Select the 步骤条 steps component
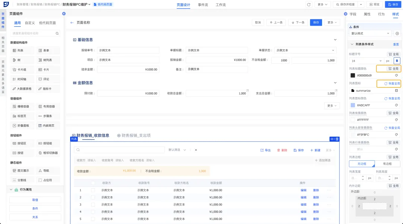 (x=48, y=116)
